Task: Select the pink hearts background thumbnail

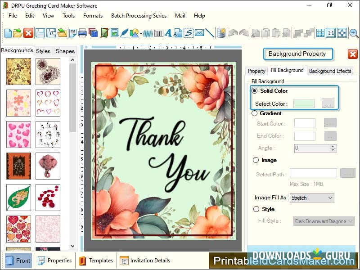Action: [18, 135]
